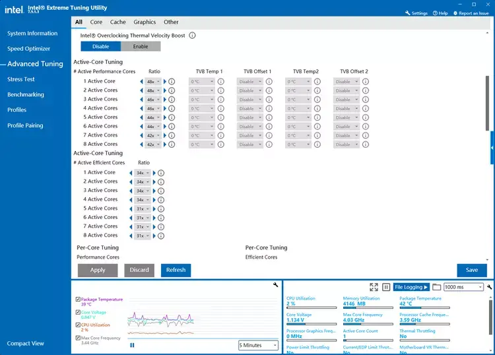
Task: Click the Apply button
Action: tap(98, 270)
